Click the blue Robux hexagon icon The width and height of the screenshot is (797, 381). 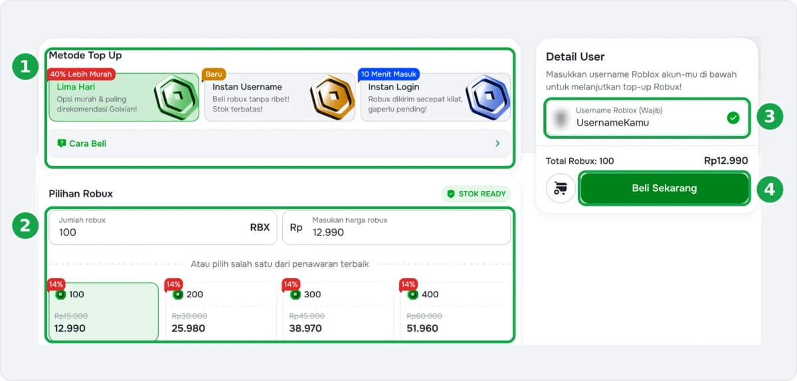pyautogui.click(x=488, y=98)
